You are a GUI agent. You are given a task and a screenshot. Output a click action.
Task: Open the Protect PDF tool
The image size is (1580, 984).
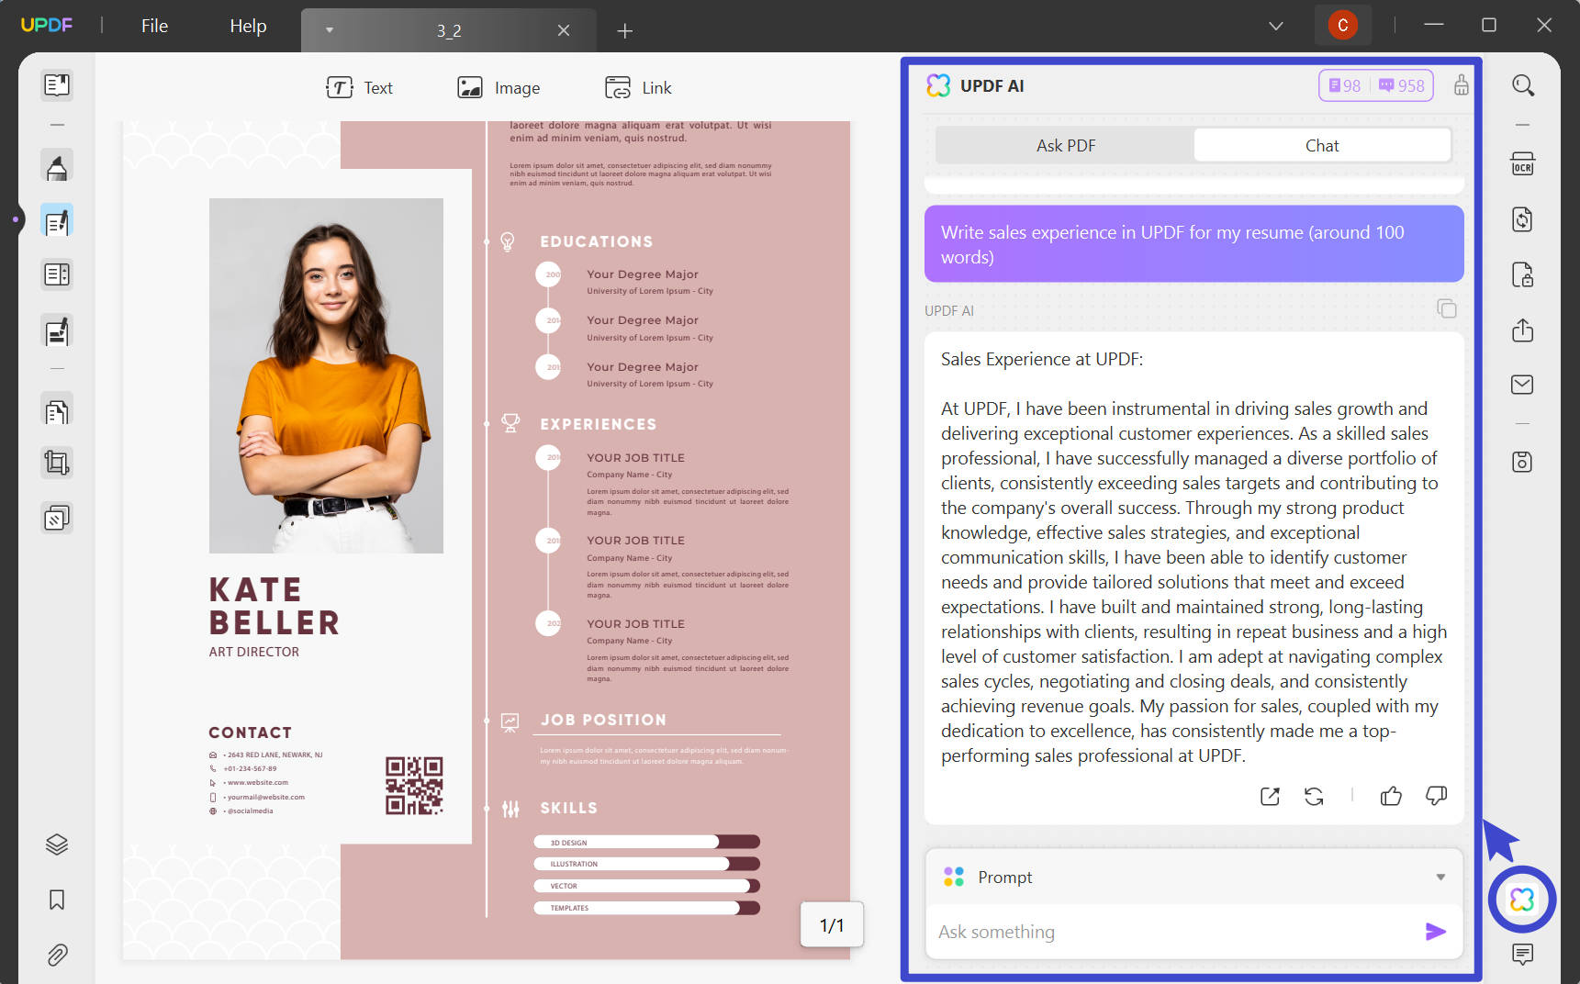tap(1523, 274)
